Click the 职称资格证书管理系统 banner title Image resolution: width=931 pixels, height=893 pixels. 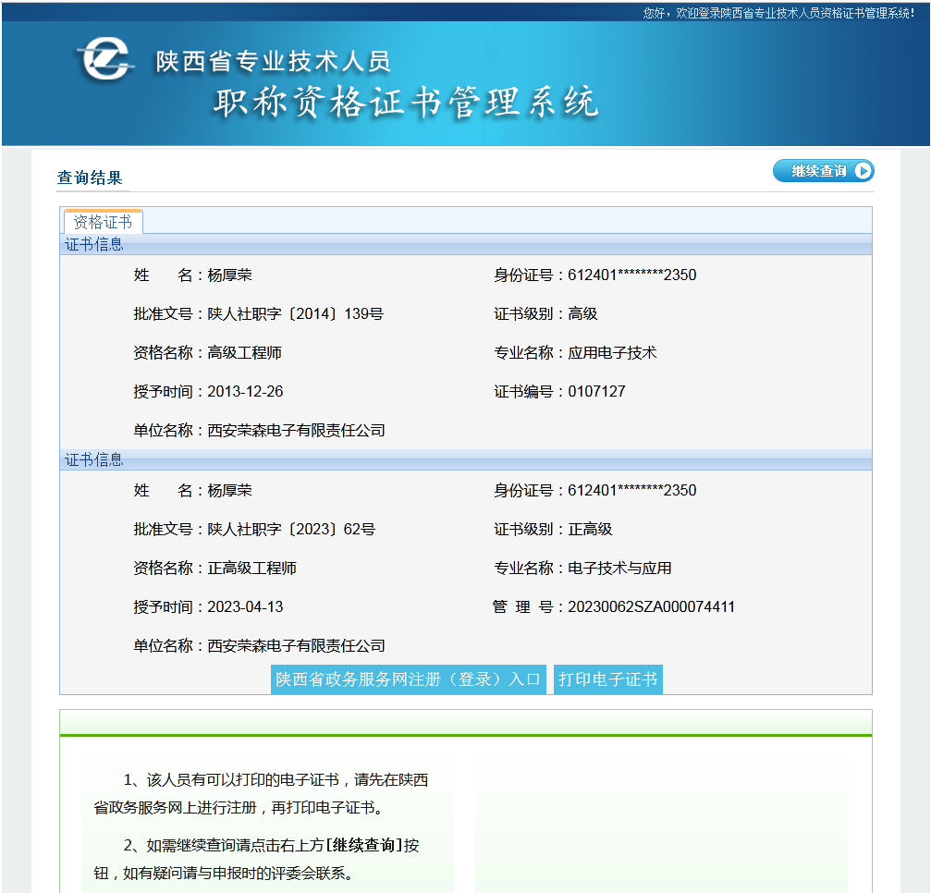(406, 102)
